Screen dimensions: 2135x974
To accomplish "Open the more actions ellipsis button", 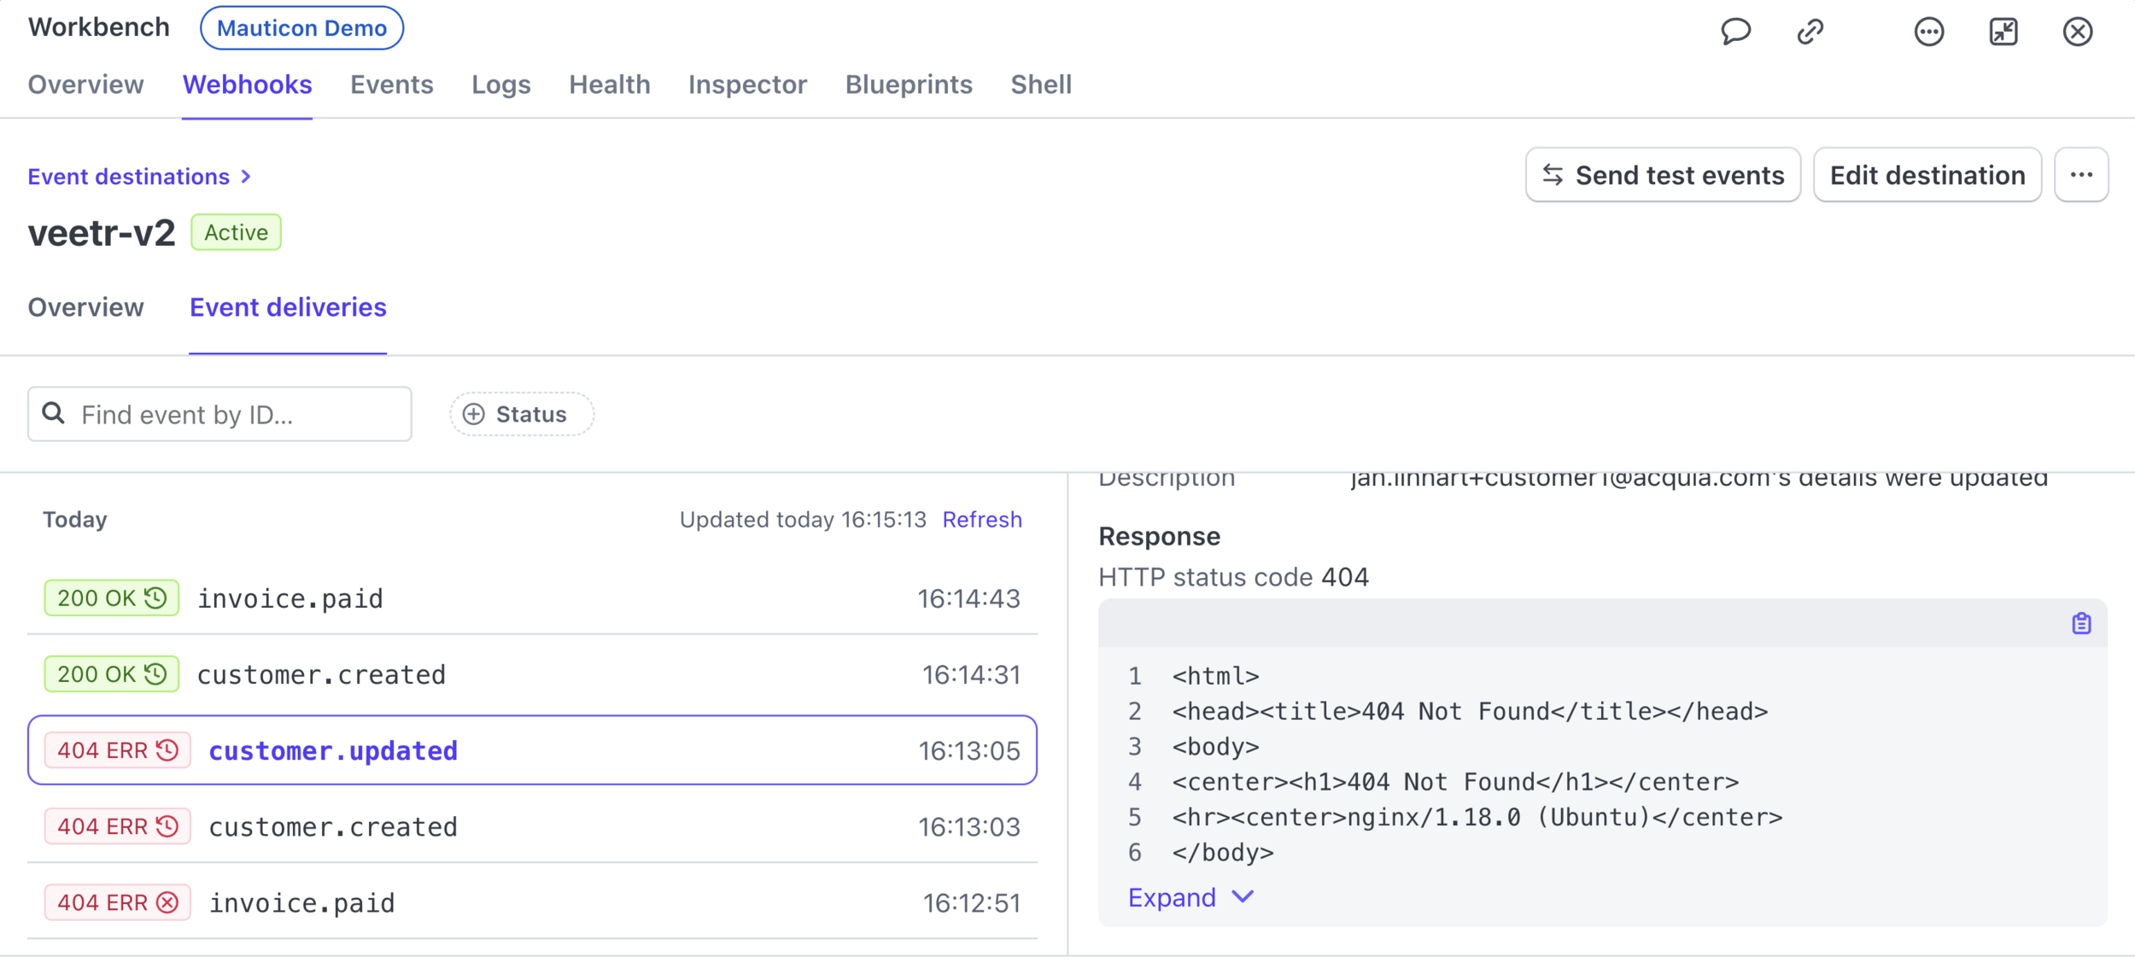I will pos(2080,175).
